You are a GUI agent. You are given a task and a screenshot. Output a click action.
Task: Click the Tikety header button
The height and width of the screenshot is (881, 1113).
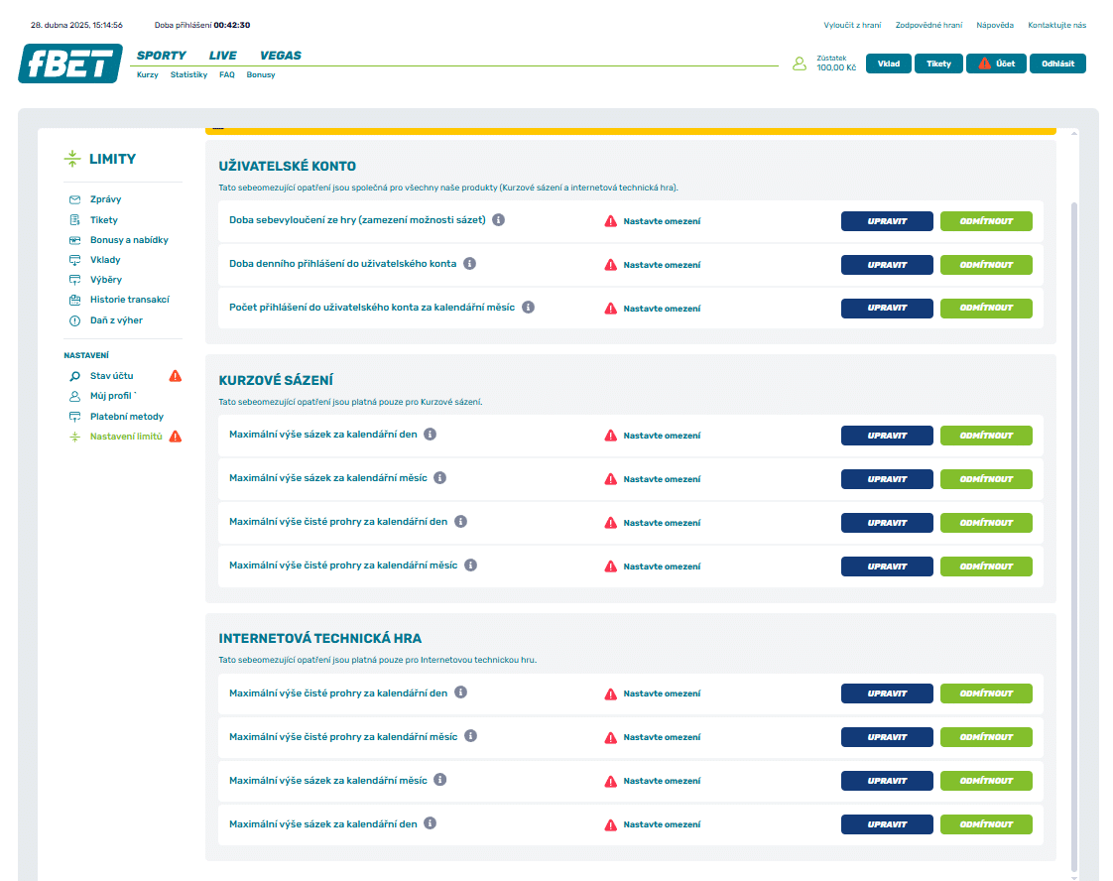938,63
